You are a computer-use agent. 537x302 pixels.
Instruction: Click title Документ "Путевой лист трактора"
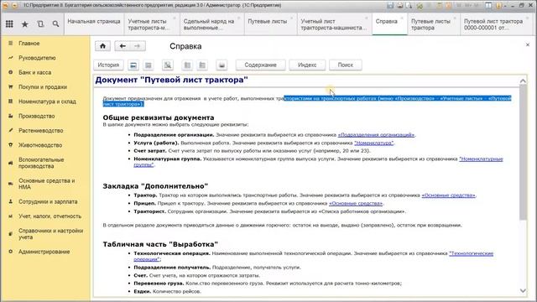coord(171,80)
